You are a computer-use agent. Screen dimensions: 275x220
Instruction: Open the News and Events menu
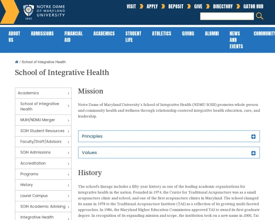click(236, 40)
